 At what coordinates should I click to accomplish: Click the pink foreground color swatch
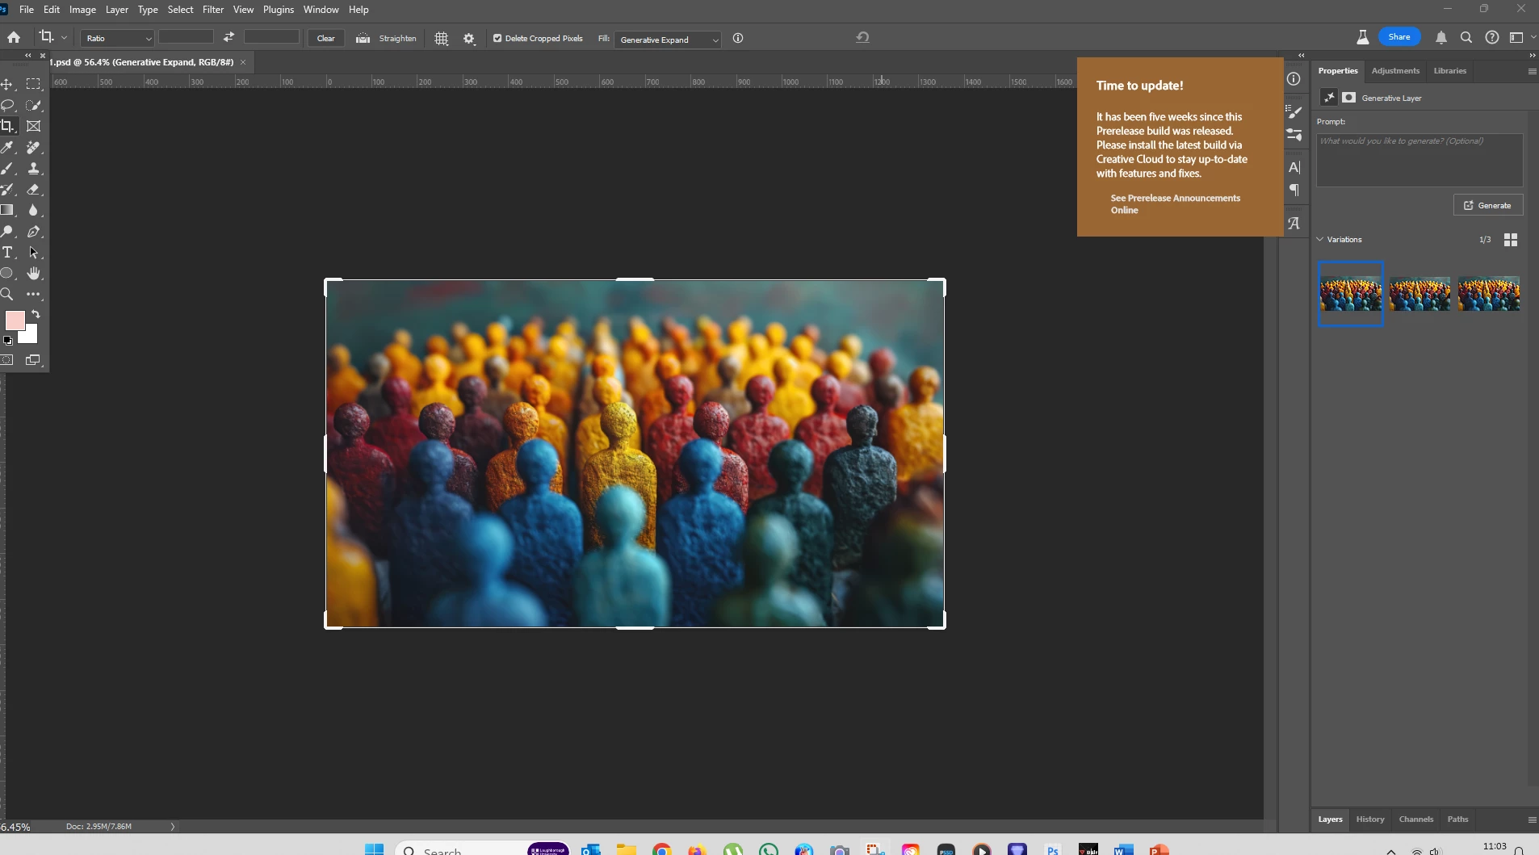click(15, 321)
